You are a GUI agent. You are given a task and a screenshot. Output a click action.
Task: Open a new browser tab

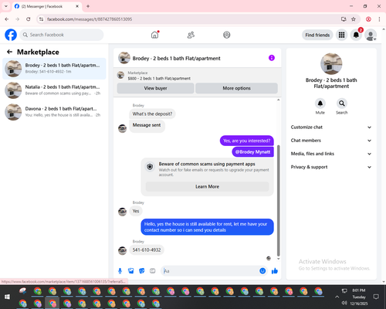(88, 6)
